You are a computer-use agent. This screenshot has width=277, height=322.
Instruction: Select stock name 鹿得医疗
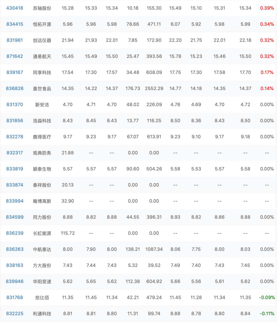click(42, 137)
